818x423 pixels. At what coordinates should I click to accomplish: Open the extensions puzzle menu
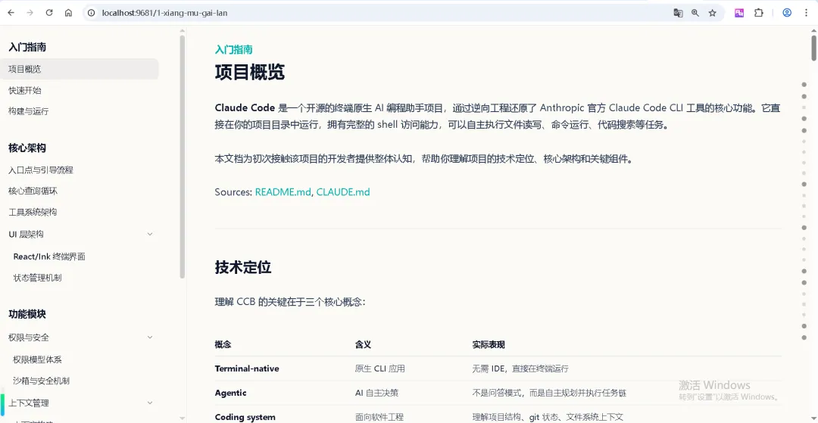[x=759, y=13]
